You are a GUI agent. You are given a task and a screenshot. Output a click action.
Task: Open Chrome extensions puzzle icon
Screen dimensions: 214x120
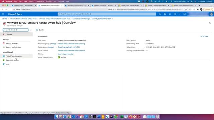(198, 10)
